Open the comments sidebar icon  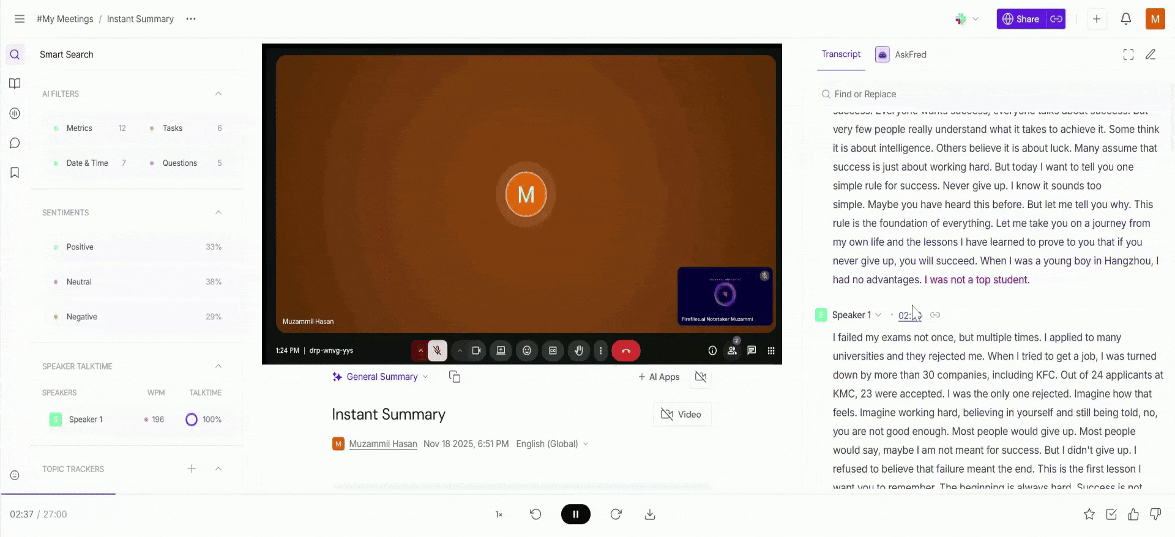pos(15,143)
